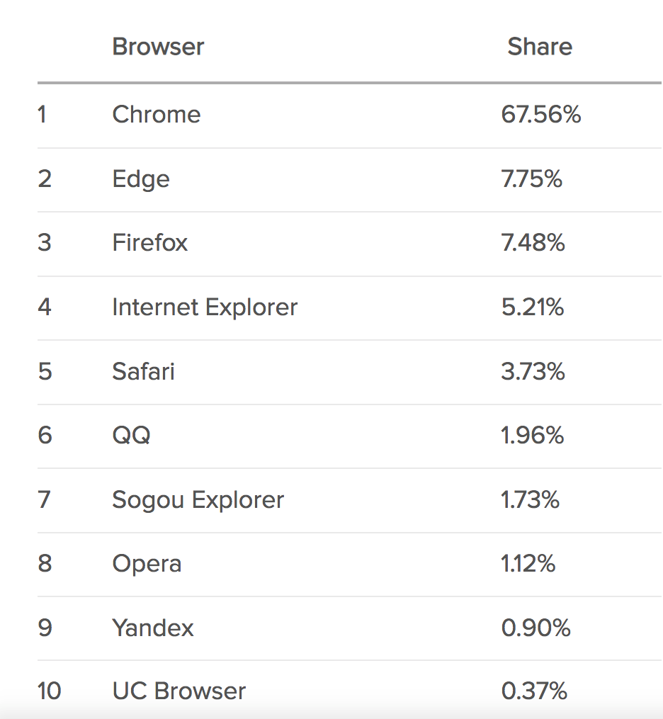This screenshot has width=663, height=719.
Task: Click rank number 10
Action: tap(49, 691)
